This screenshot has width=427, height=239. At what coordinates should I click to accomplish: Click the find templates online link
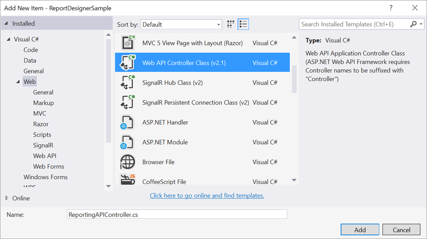[x=207, y=196]
